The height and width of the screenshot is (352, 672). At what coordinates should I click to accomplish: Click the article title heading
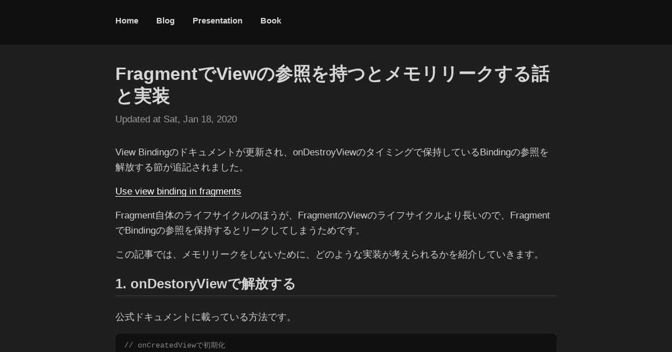[x=333, y=85]
